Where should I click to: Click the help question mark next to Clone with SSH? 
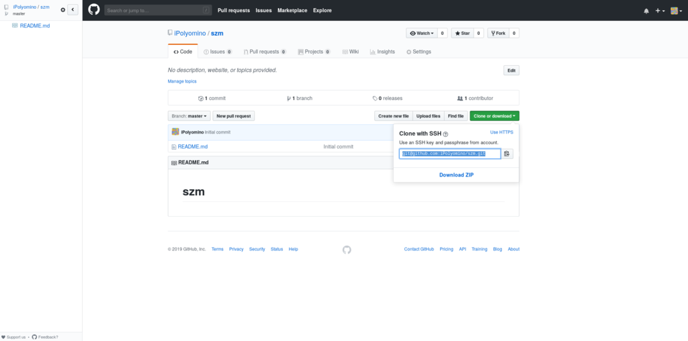[x=445, y=134]
